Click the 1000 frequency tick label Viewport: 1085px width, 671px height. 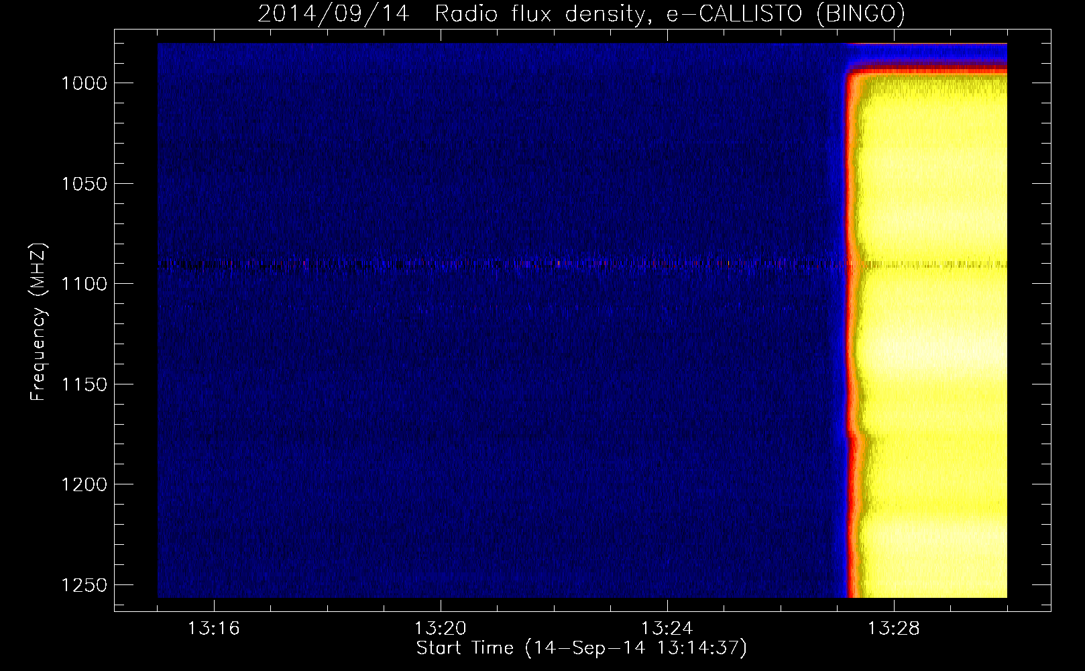84,83
